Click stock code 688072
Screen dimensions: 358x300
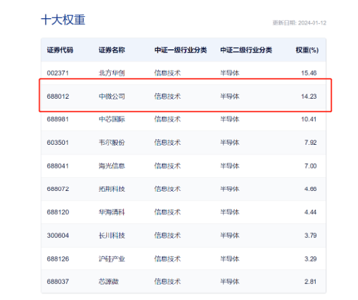tap(58, 189)
